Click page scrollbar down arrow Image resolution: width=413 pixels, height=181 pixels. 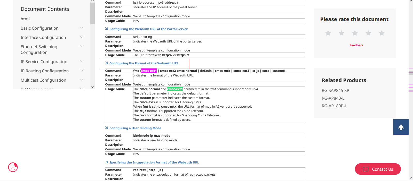point(411,178)
